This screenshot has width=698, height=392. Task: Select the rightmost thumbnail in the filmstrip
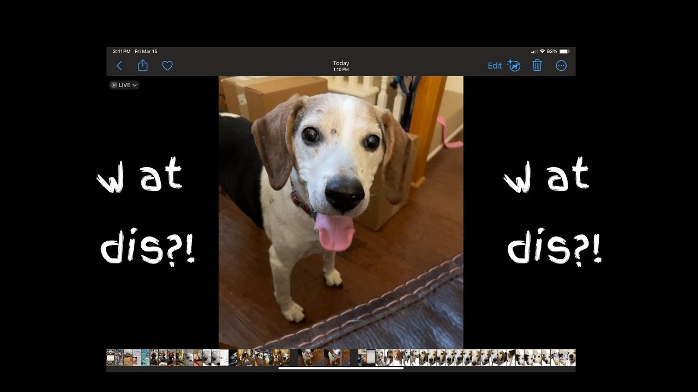[572, 357]
